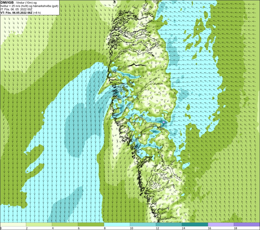
Task: Click the legend label '16'
Action: [x=209, y=228]
